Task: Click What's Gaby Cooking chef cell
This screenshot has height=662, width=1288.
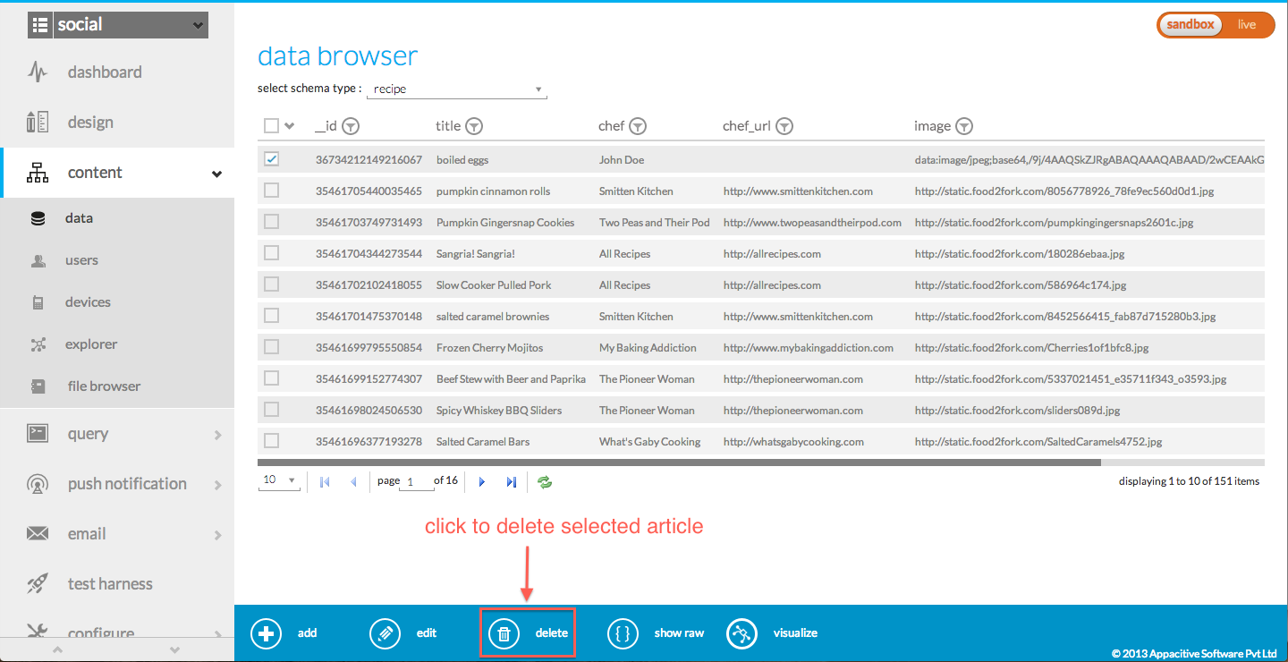Action: 650,442
